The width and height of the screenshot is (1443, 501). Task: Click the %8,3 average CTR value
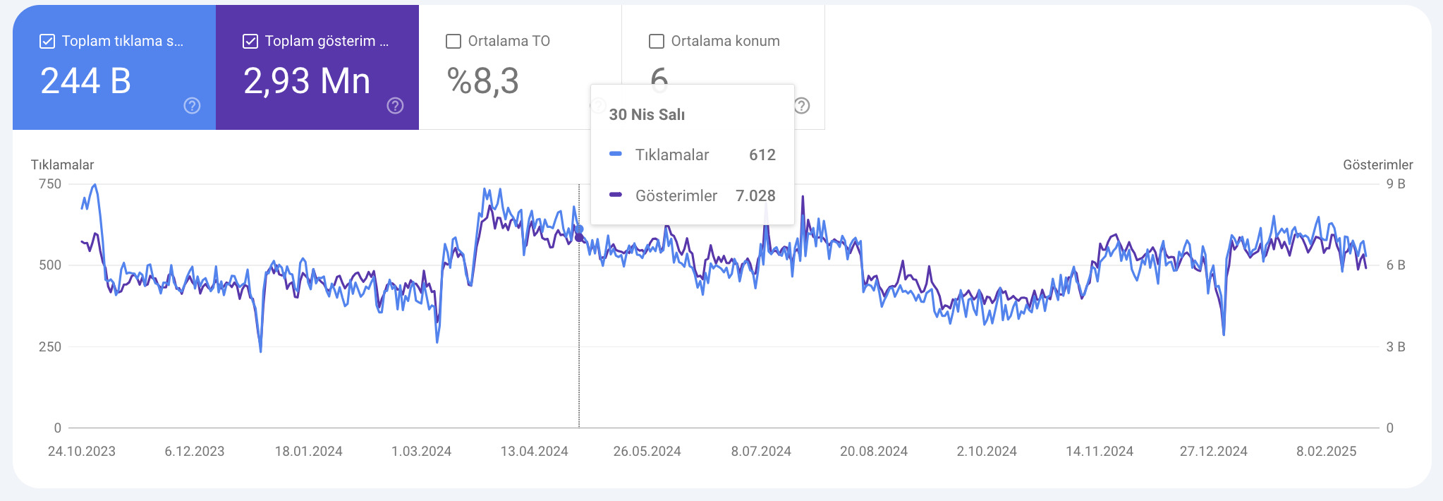coord(483,80)
